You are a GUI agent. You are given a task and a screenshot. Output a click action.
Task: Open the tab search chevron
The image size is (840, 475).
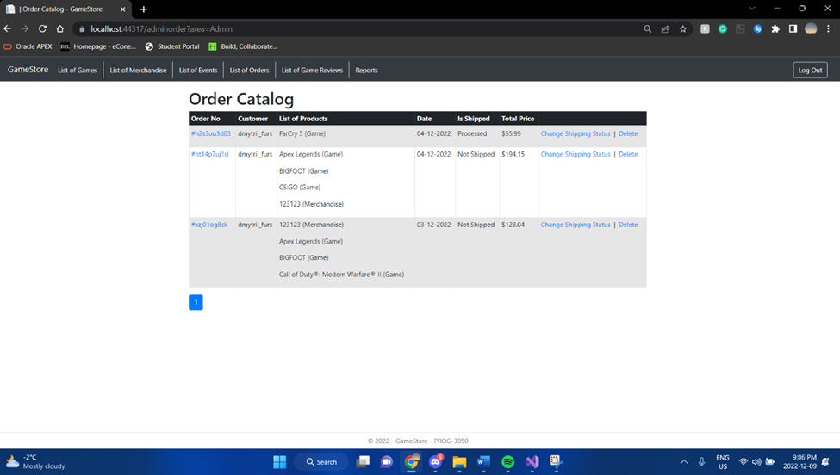click(x=752, y=9)
